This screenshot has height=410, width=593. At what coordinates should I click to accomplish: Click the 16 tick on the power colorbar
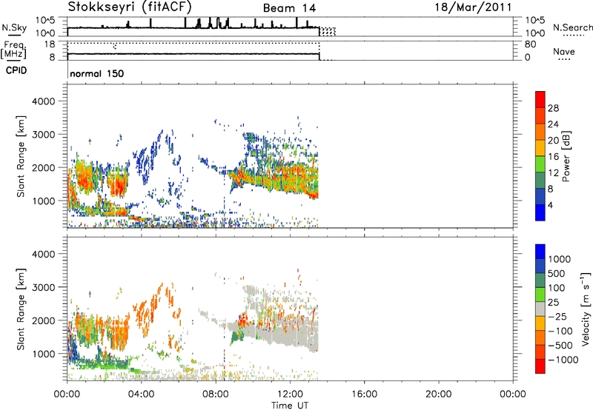(x=553, y=157)
